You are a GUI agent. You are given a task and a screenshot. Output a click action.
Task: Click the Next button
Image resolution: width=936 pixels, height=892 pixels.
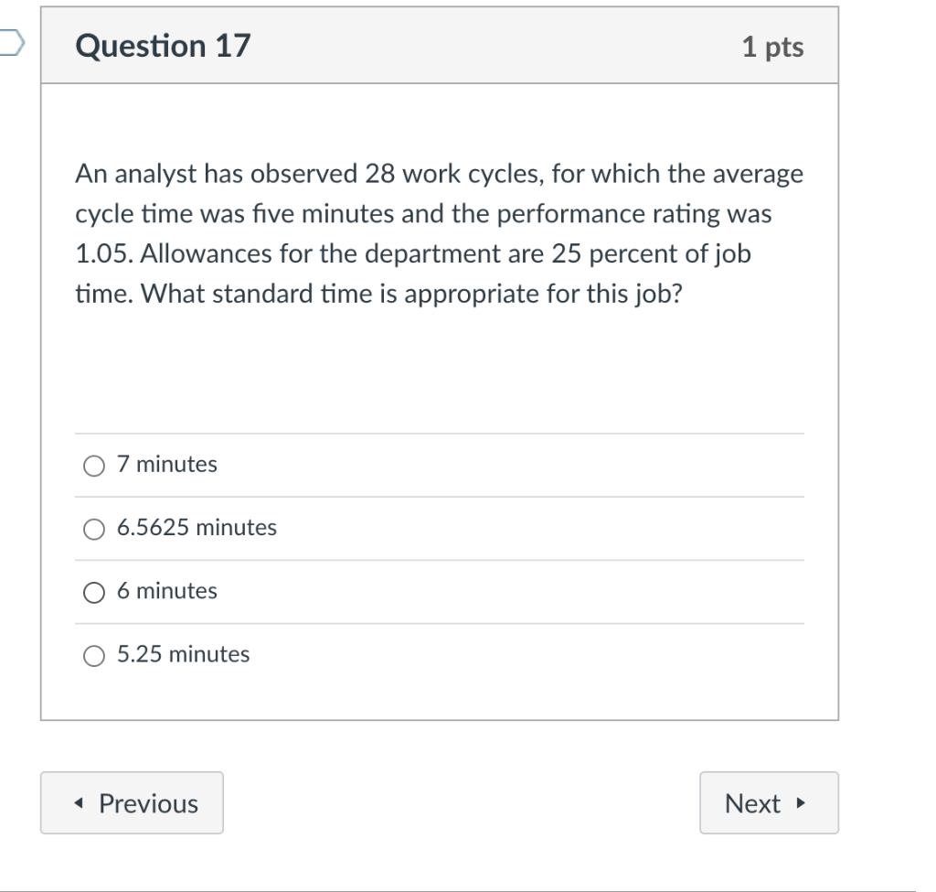coord(769,803)
